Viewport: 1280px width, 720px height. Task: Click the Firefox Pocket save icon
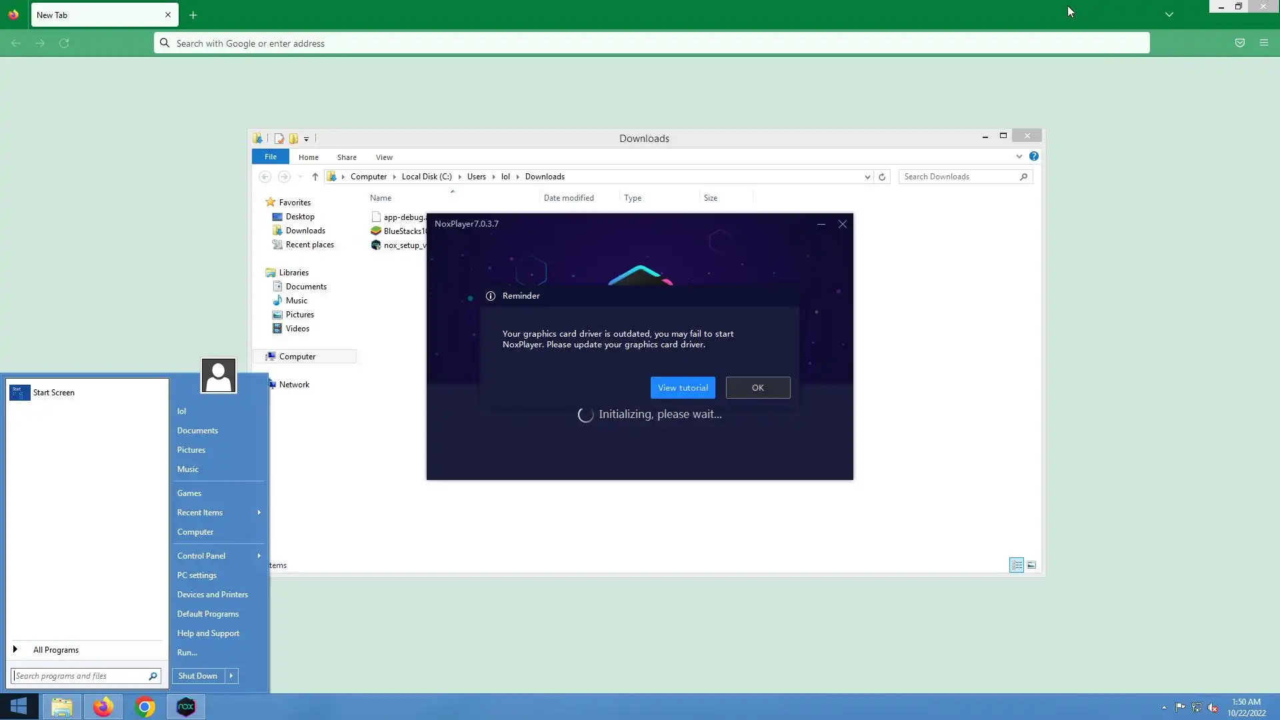tap(1239, 43)
